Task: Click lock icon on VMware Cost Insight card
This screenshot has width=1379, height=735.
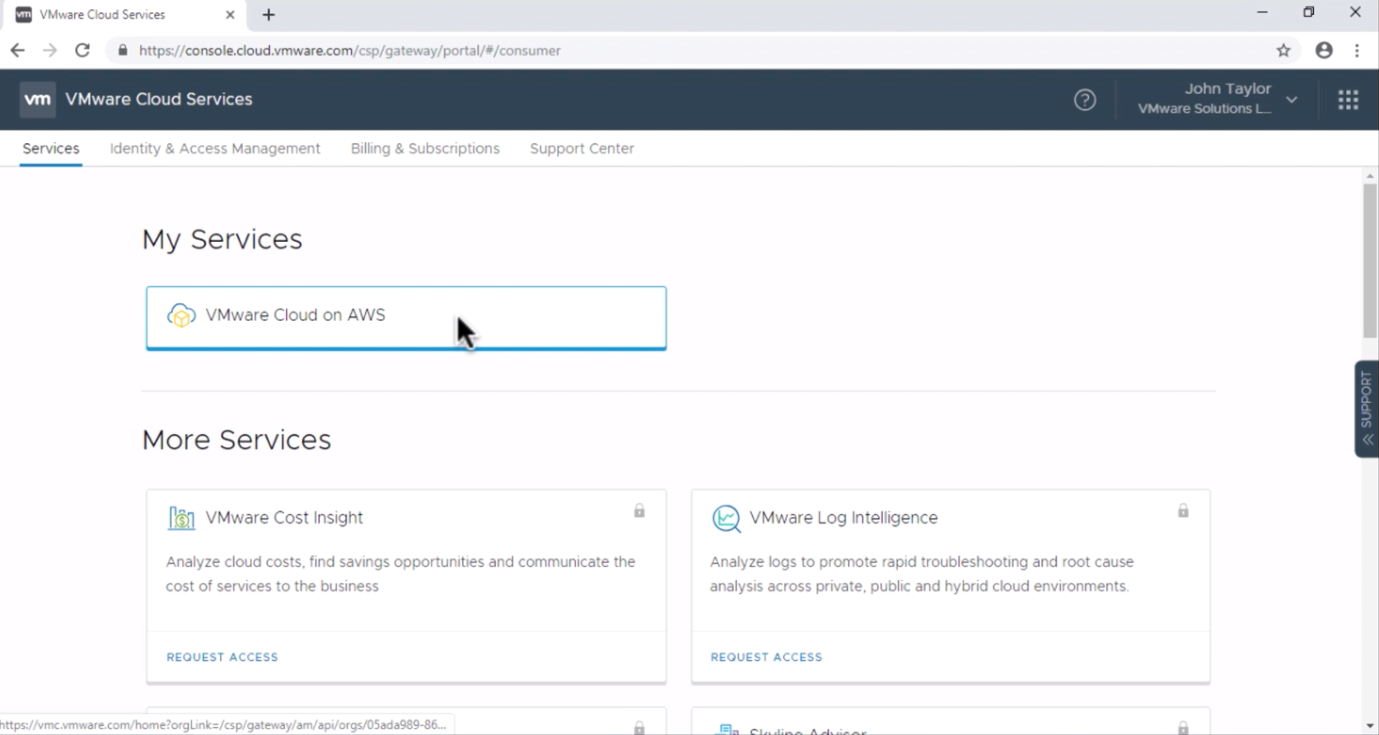Action: tap(639, 511)
